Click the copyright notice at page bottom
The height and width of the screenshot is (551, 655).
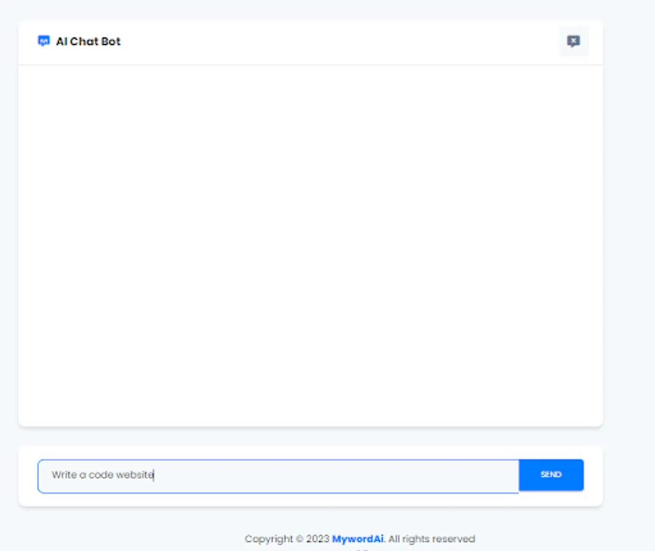coord(360,539)
